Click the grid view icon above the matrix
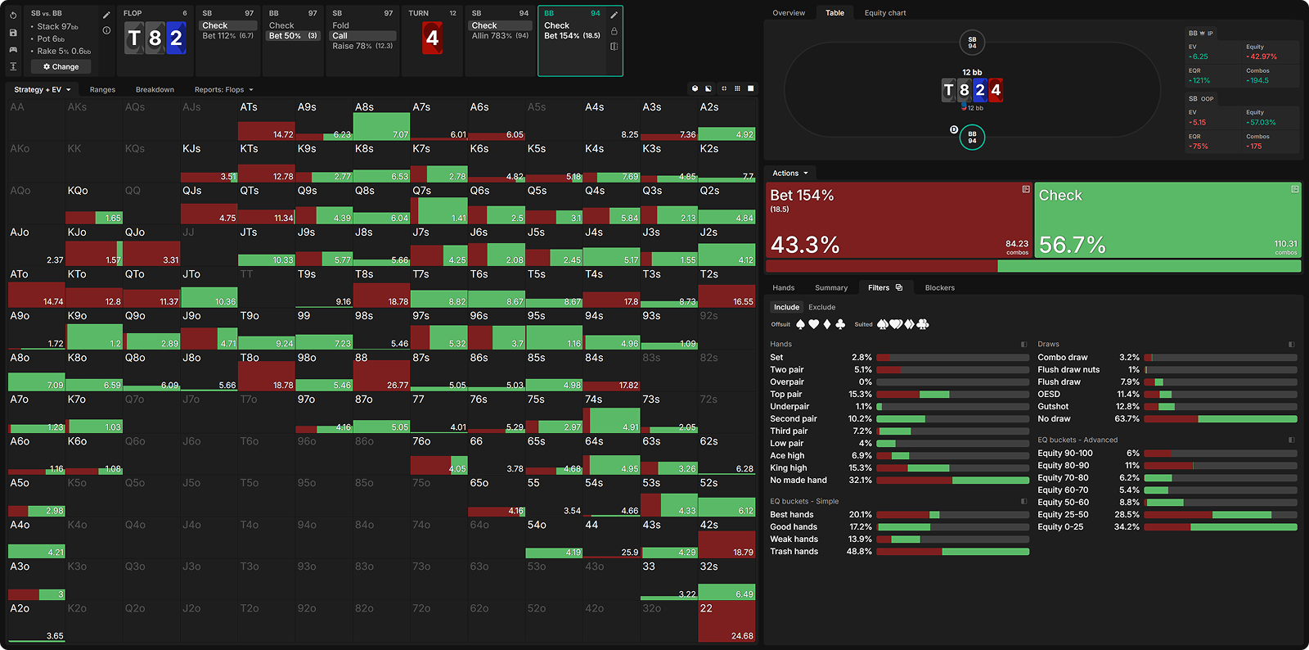Screen dimensions: 1309x650 click(x=737, y=88)
